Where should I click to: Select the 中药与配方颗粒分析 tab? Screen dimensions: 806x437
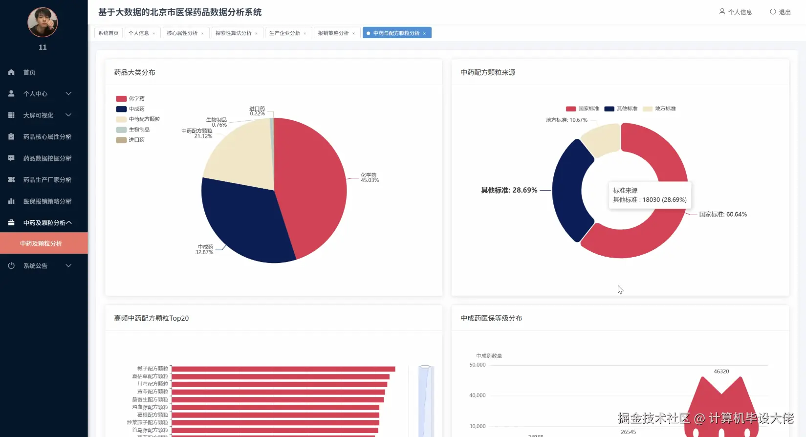[x=396, y=33]
